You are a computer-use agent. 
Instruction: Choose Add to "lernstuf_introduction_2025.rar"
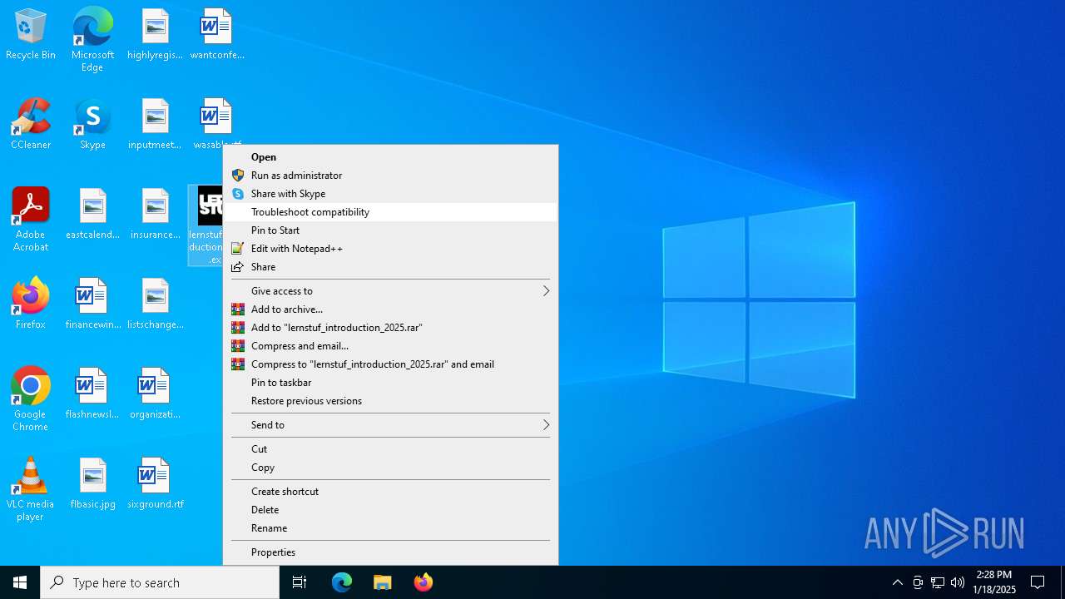(x=390, y=328)
